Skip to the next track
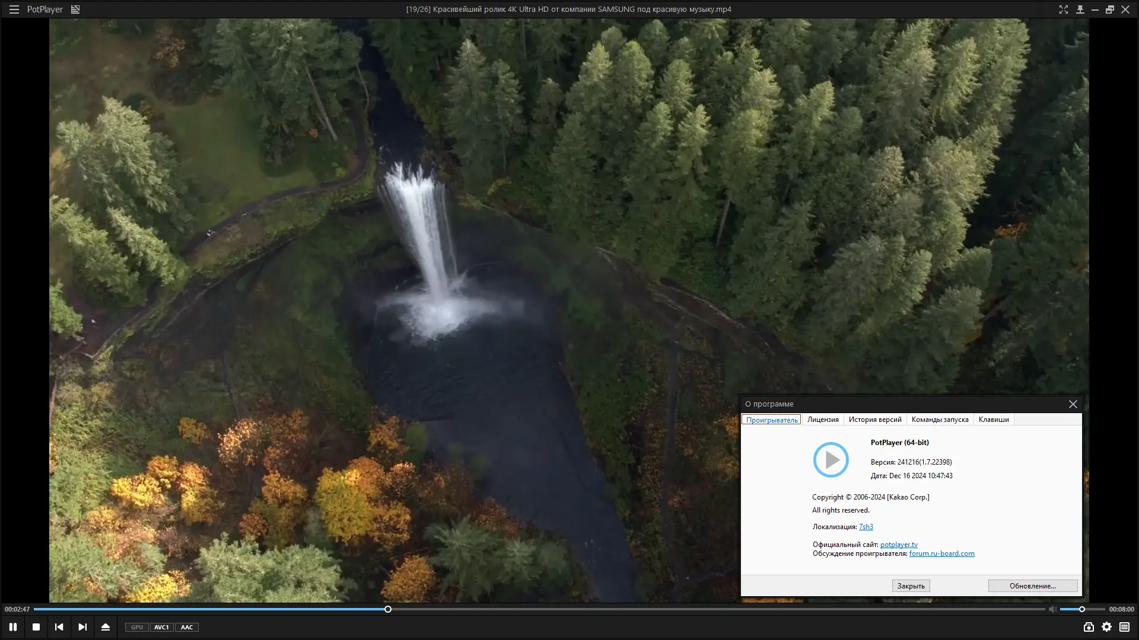This screenshot has height=640, width=1139. 82,627
